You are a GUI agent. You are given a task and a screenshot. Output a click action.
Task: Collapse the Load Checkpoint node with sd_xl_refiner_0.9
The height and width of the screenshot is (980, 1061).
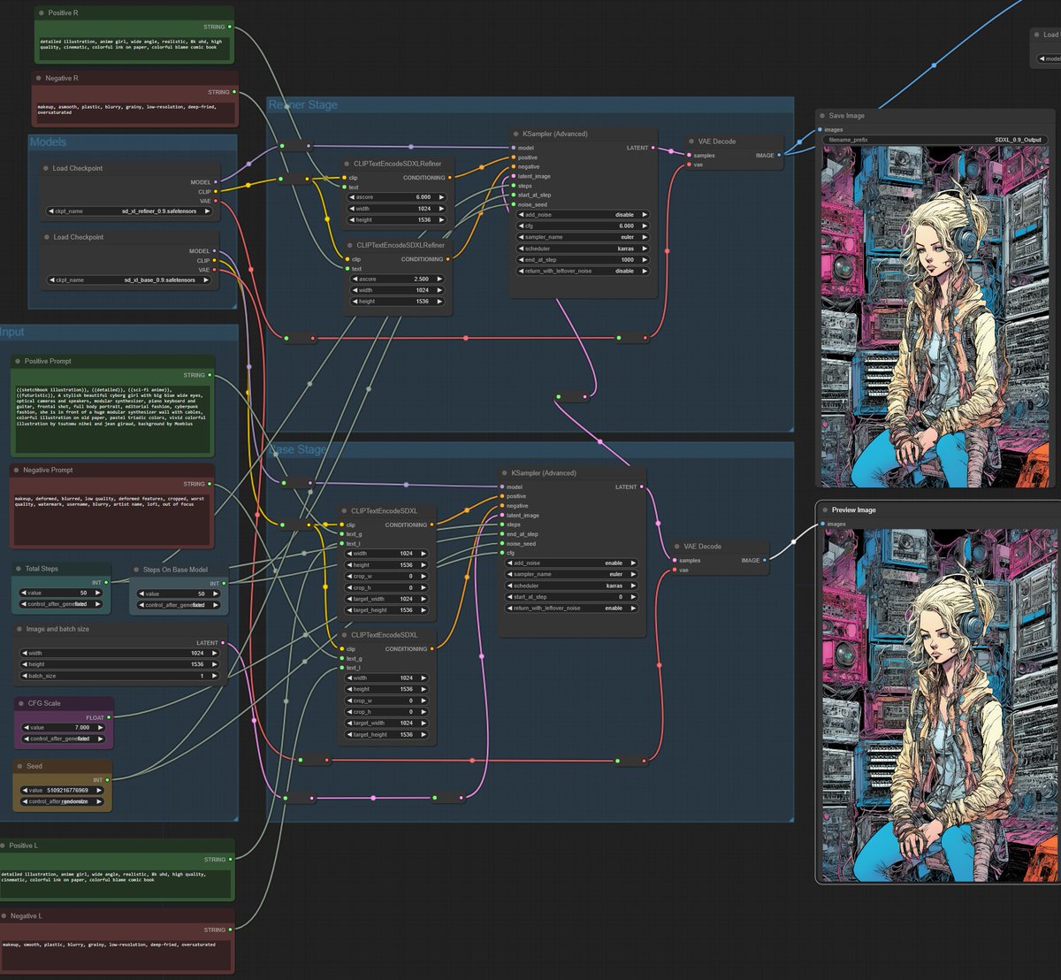point(46,168)
